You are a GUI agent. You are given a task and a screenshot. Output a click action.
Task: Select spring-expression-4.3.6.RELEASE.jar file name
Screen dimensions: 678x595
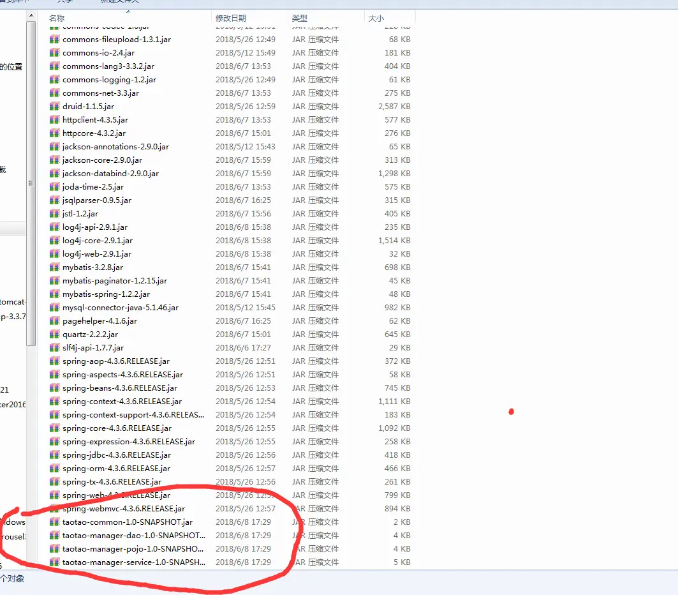pos(129,442)
